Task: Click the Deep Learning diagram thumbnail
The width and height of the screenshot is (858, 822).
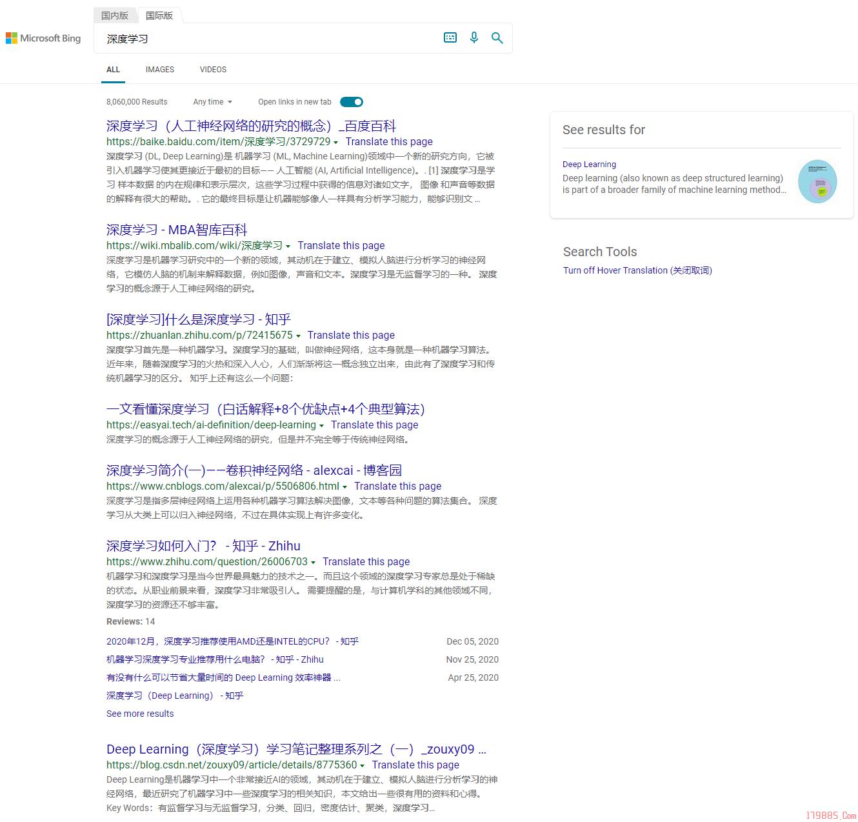Action: point(818,181)
